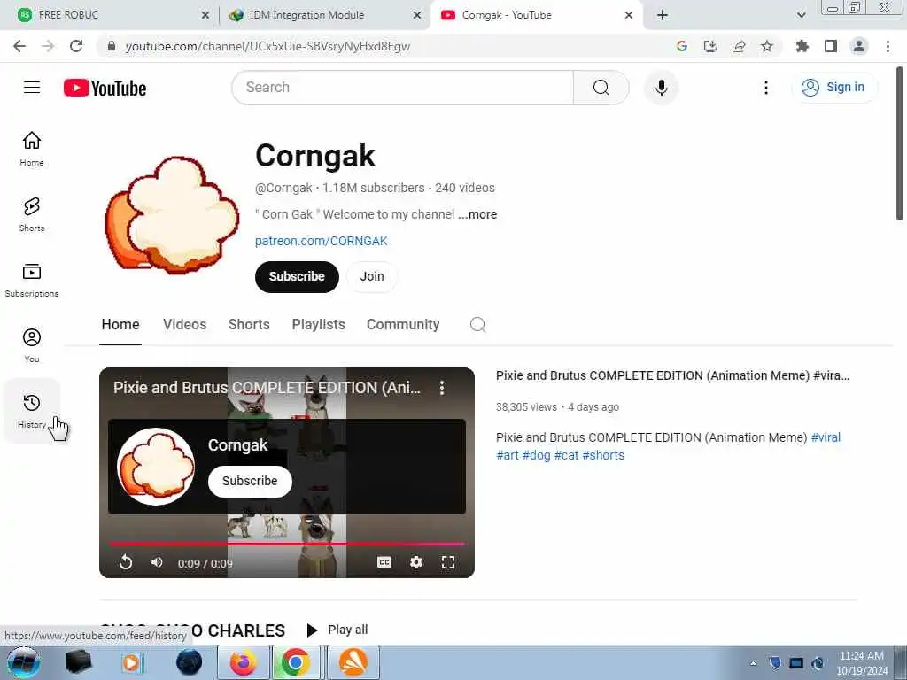Select channel Community tab
Viewport: 907px width, 680px height.
tap(403, 324)
